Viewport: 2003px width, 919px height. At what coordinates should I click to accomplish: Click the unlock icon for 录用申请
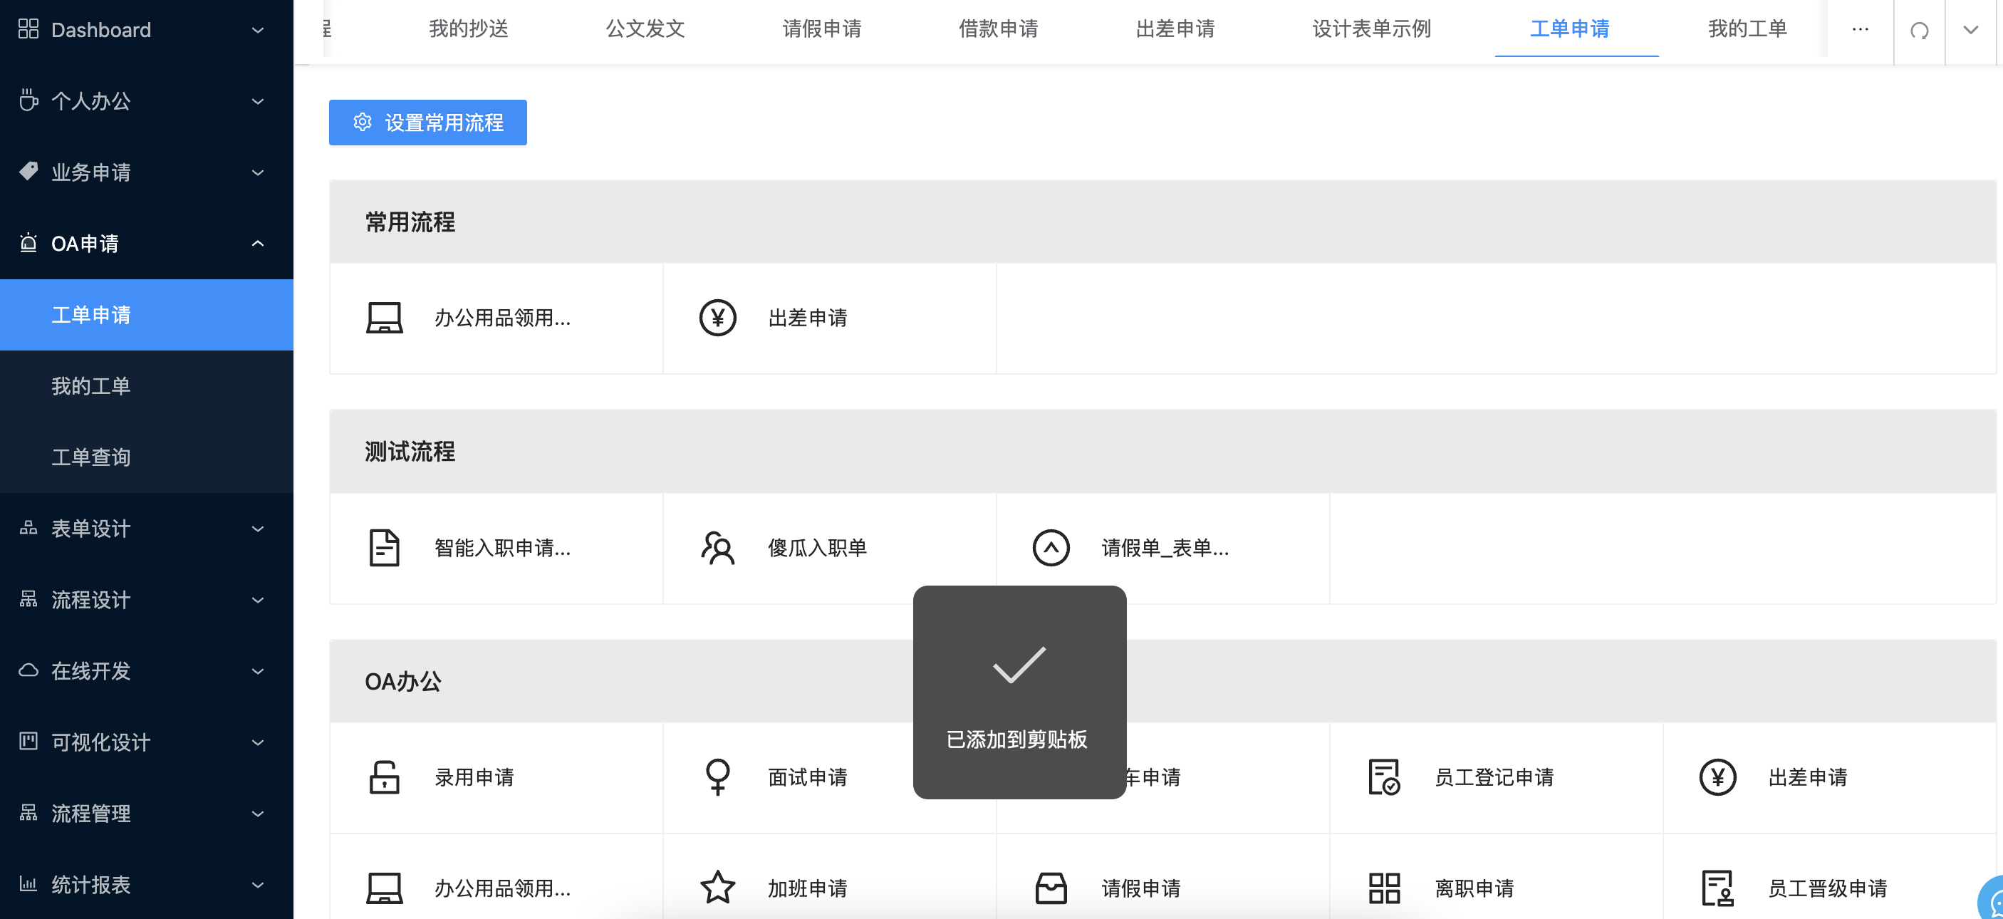click(x=384, y=777)
